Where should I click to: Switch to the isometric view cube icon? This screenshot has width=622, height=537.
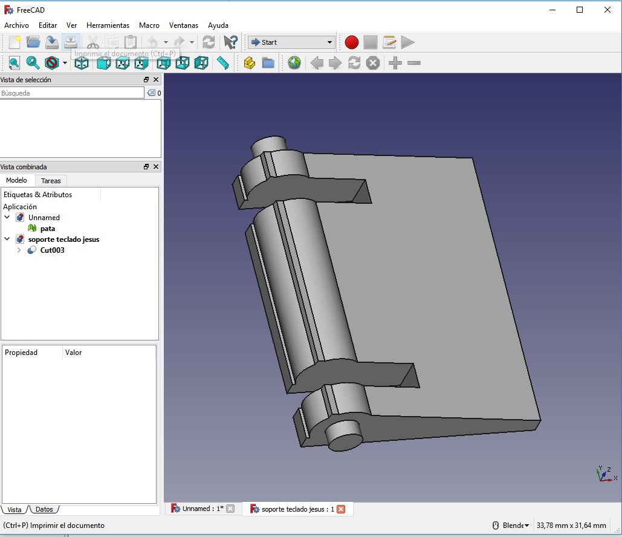click(x=82, y=63)
